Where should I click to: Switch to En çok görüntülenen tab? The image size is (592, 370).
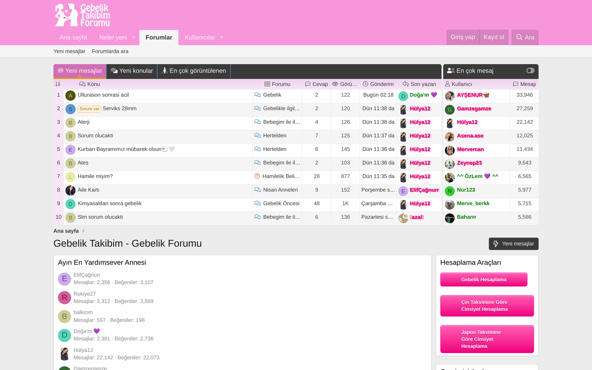pyautogui.click(x=194, y=71)
